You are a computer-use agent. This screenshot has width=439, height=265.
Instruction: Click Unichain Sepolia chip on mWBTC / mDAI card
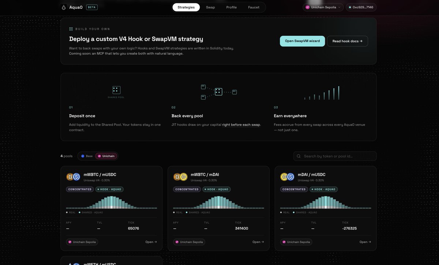[x=189, y=242]
